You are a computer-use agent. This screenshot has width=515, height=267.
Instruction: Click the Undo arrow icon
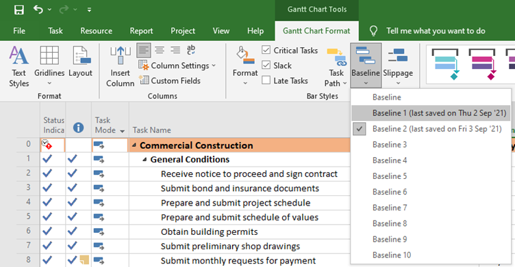pos(38,10)
